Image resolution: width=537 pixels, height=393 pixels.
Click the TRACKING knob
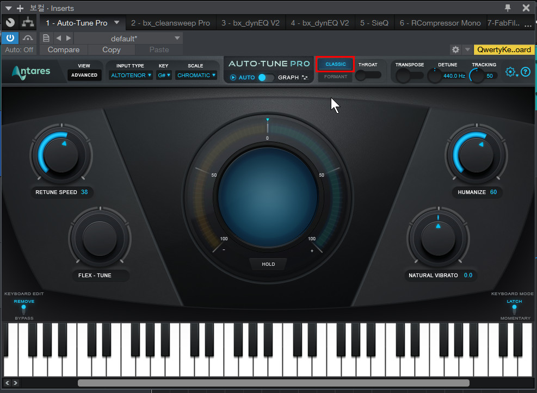tap(477, 76)
